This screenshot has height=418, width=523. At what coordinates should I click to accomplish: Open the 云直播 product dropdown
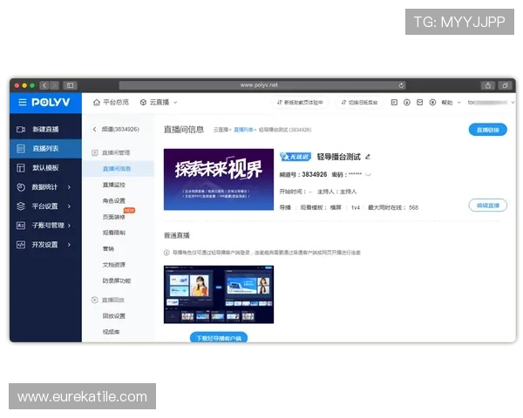click(159, 103)
